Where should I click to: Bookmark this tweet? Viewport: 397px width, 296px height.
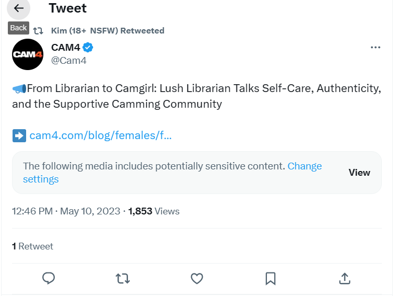click(x=271, y=279)
